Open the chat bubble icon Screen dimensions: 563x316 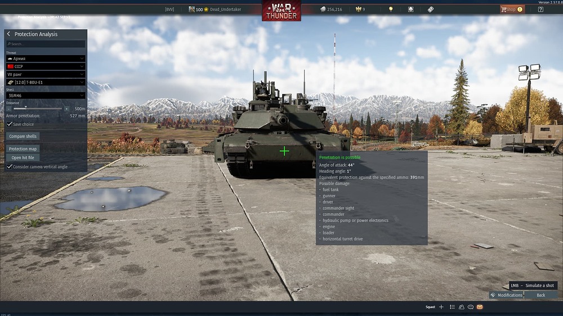tap(470, 306)
